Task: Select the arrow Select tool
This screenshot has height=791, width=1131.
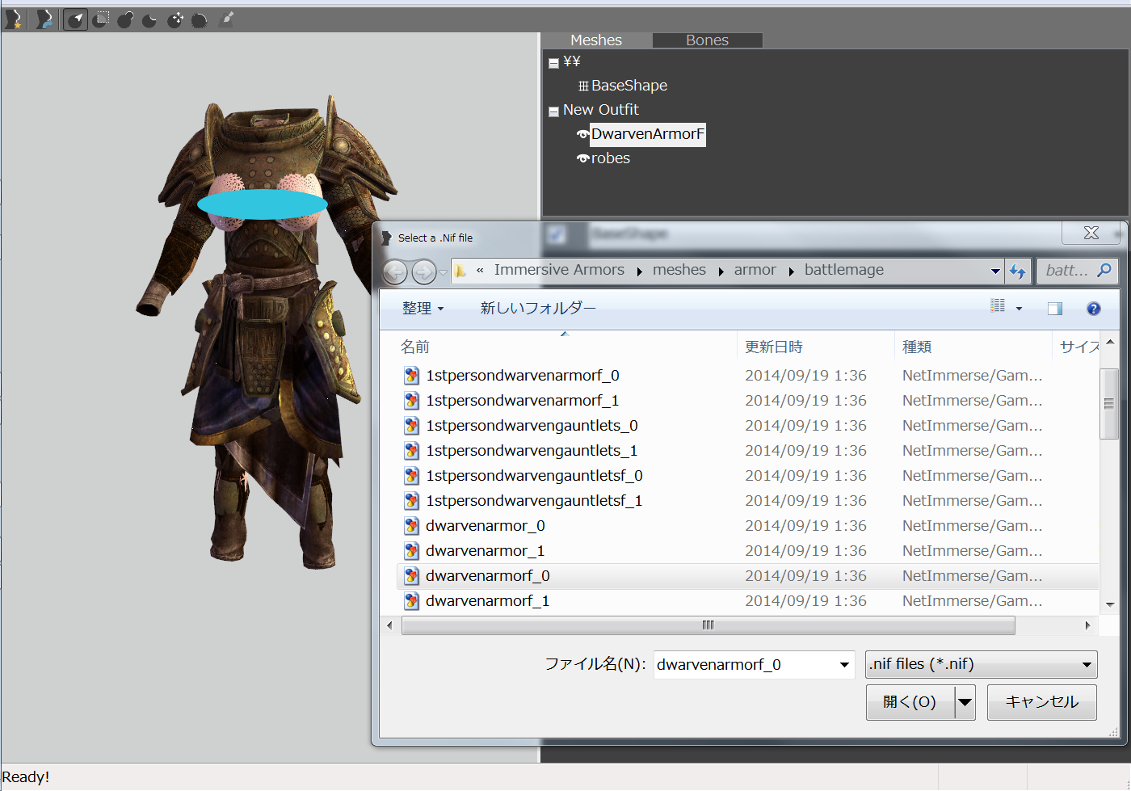Action: [x=75, y=19]
